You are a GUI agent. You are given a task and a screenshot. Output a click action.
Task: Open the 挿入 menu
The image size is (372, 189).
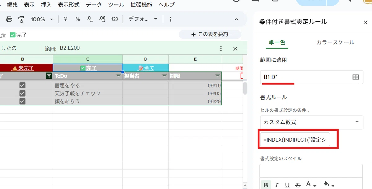pyautogui.click(x=46, y=5)
